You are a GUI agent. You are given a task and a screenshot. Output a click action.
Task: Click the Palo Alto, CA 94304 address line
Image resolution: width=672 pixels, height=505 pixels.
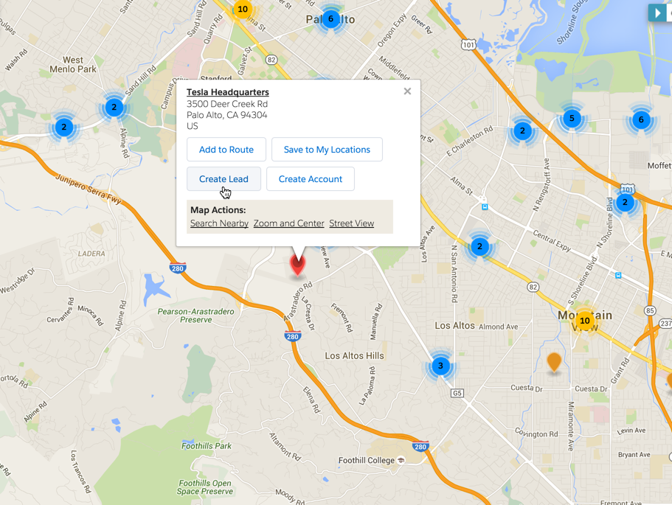(226, 115)
